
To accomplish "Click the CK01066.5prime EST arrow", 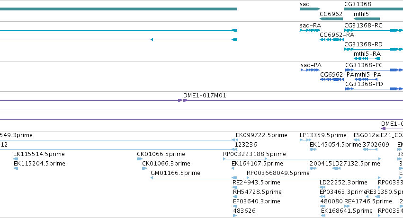I will click(x=140, y=159).
